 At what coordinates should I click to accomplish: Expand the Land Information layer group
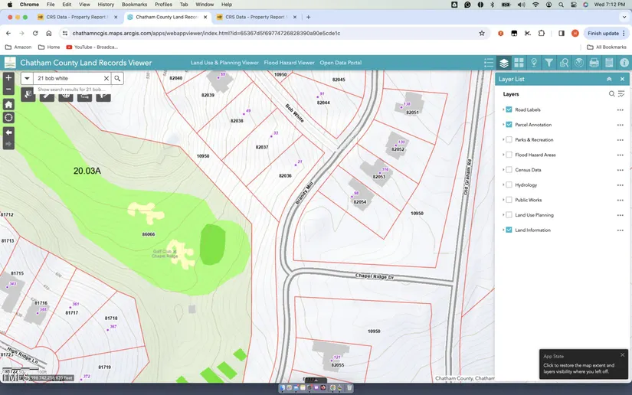click(503, 230)
